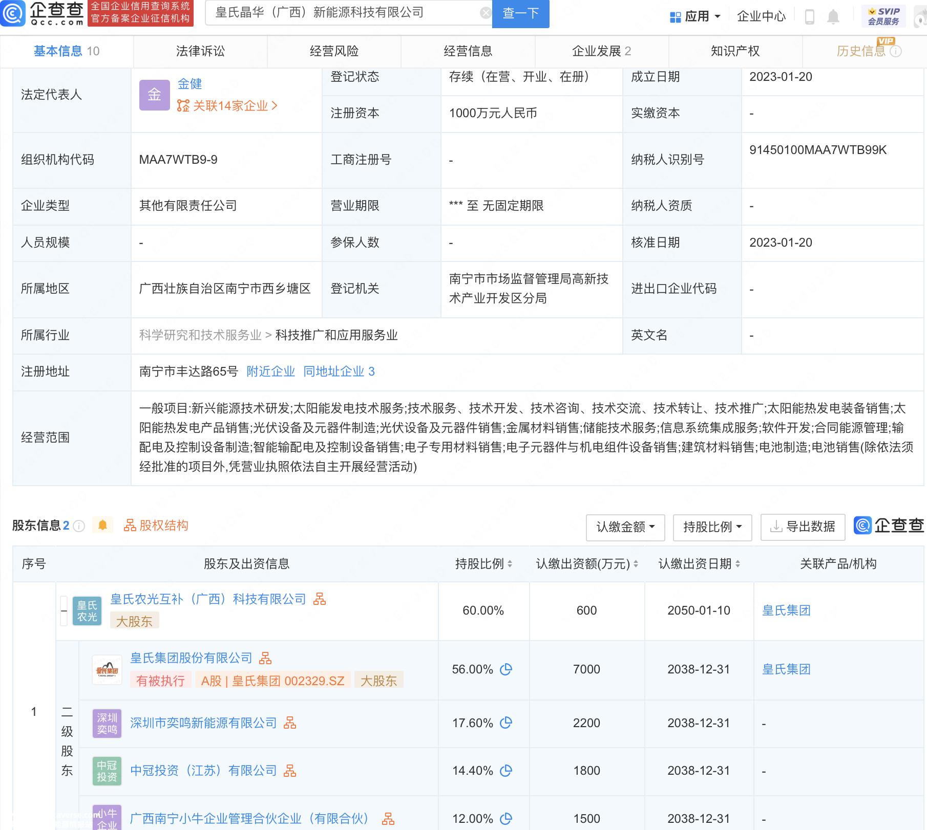The height and width of the screenshot is (830, 927).
Task: Open equity chart icon beside 中冠投资
Action: coord(290,770)
